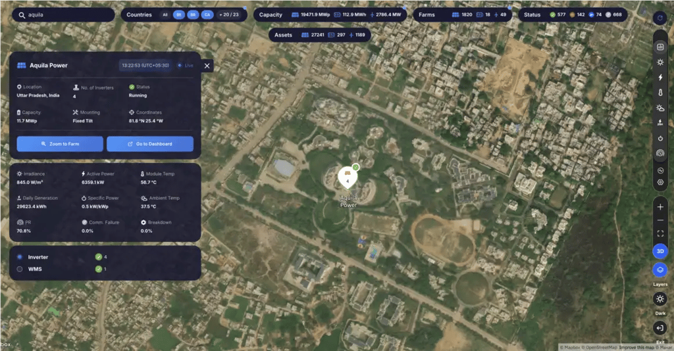Toggle the 3D map view

(660, 251)
